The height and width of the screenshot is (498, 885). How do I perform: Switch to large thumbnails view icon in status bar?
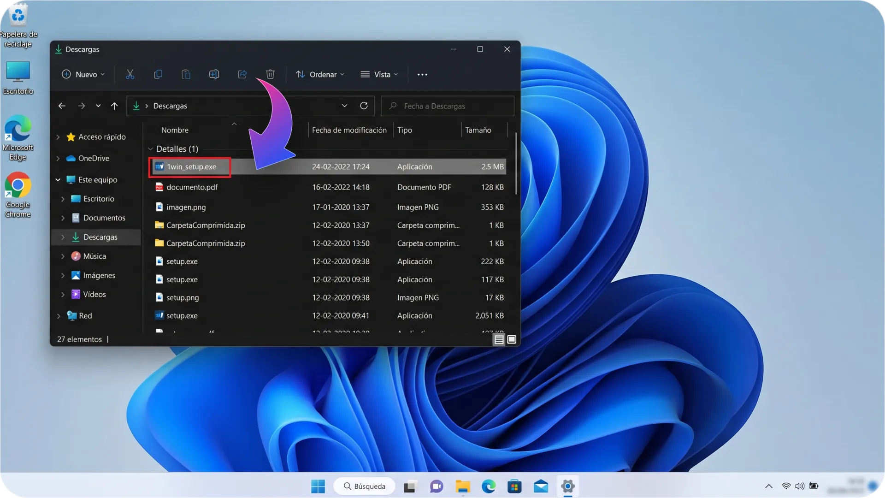(x=512, y=340)
